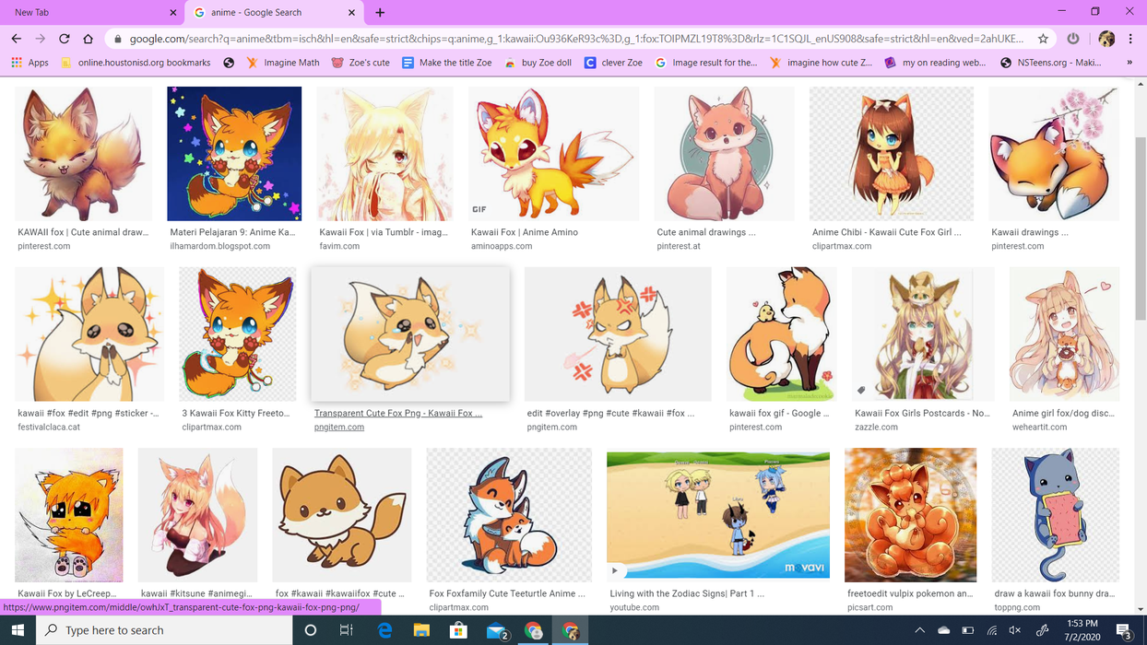Expand the hidden bookmarks overflow chevron
The image size is (1147, 645).
(1129, 63)
